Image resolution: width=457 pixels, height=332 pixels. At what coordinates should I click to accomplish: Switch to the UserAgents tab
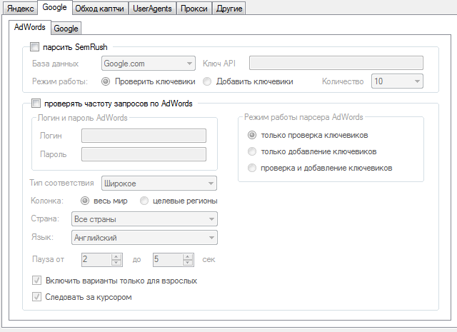(151, 9)
